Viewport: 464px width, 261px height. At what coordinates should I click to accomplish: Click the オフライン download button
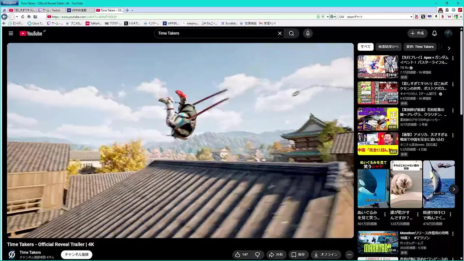326,254
